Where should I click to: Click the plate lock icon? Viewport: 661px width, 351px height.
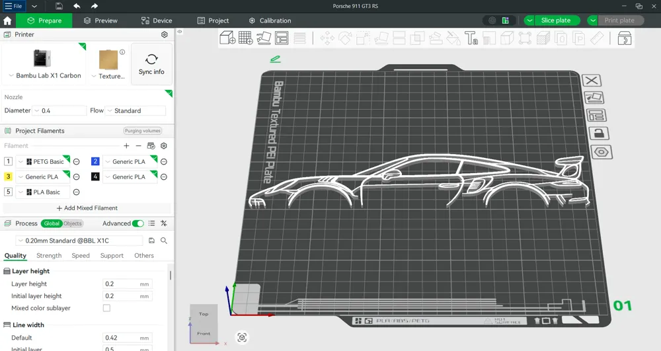pos(599,134)
